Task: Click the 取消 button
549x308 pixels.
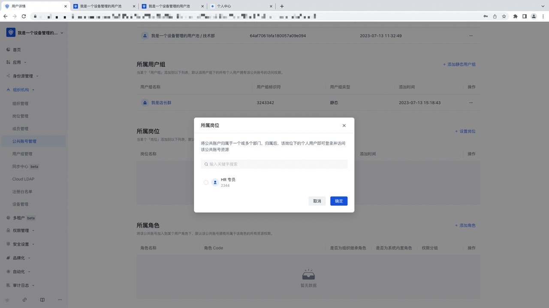Action: click(x=317, y=201)
